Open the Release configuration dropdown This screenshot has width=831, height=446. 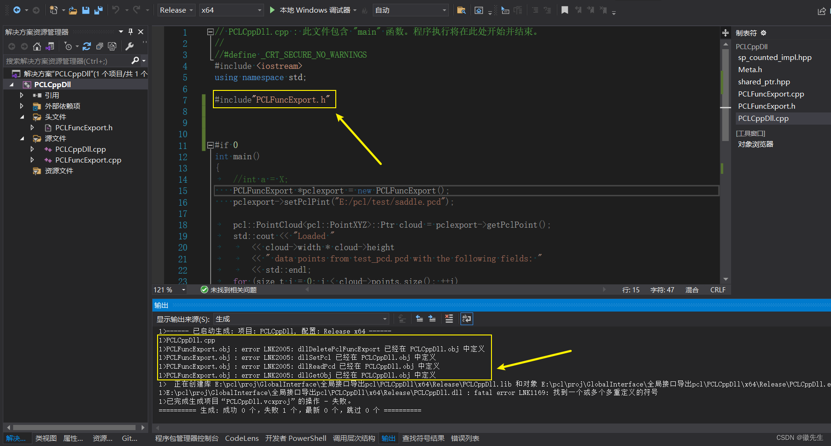tap(176, 9)
